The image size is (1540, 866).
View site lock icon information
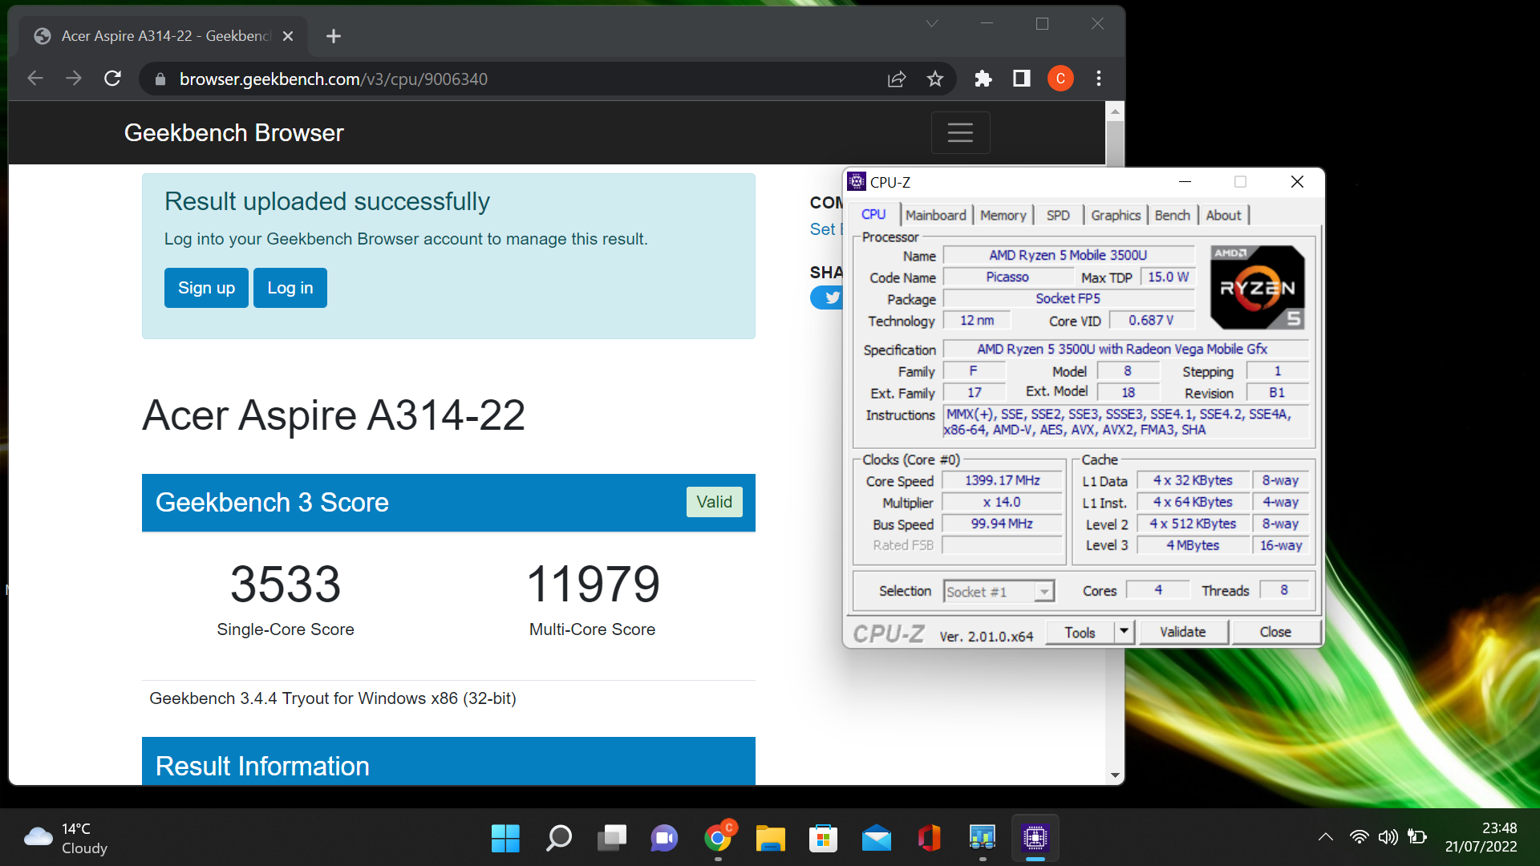pos(160,79)
